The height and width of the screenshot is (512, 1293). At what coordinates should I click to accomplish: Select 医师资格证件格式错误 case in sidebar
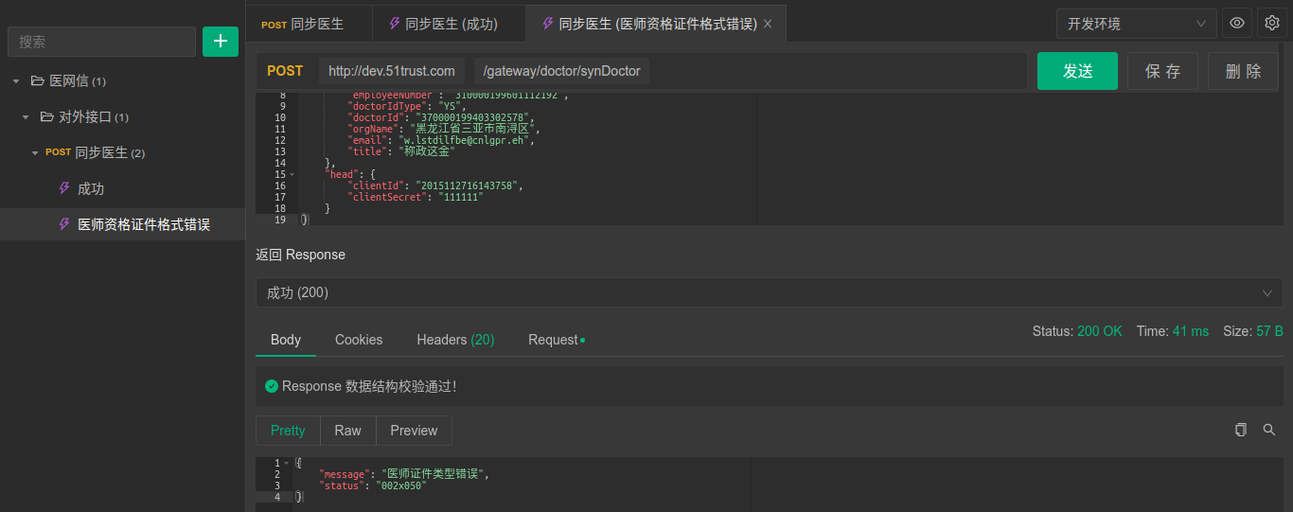pos(143,224)
